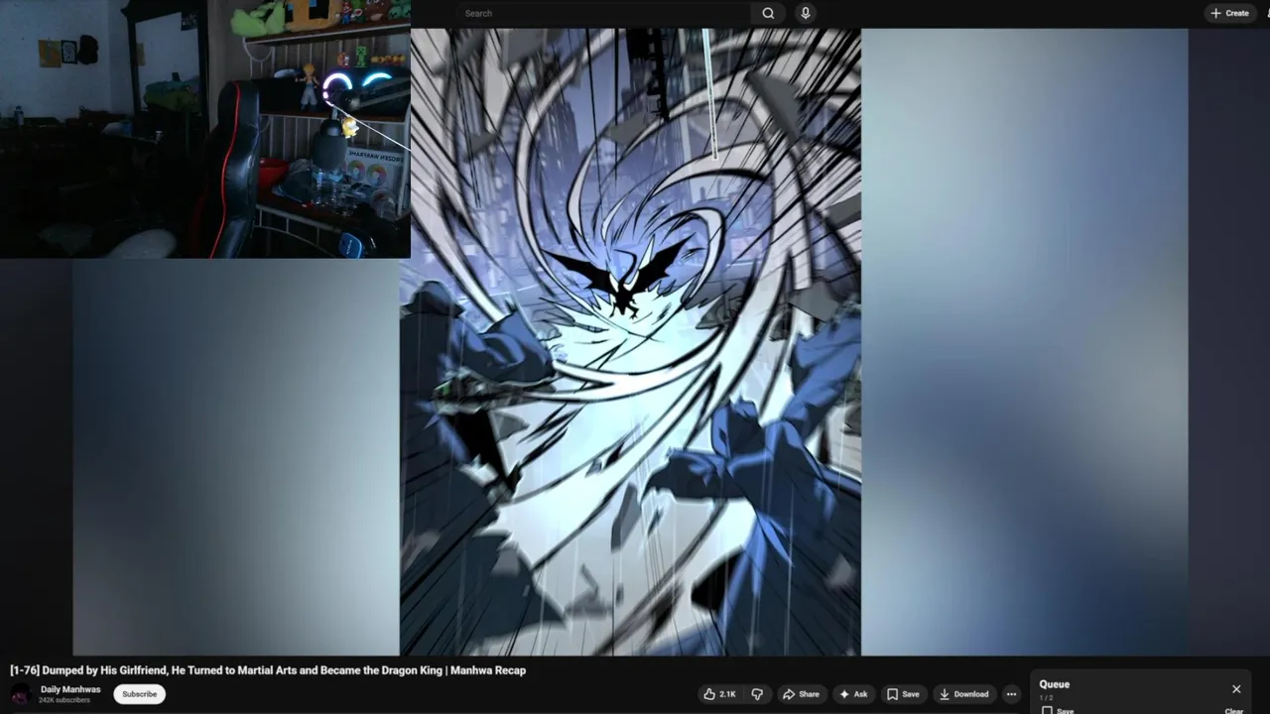Click the '242K subscribers' text
Viewport: 1270px width, 714px height.
[64, 700]
